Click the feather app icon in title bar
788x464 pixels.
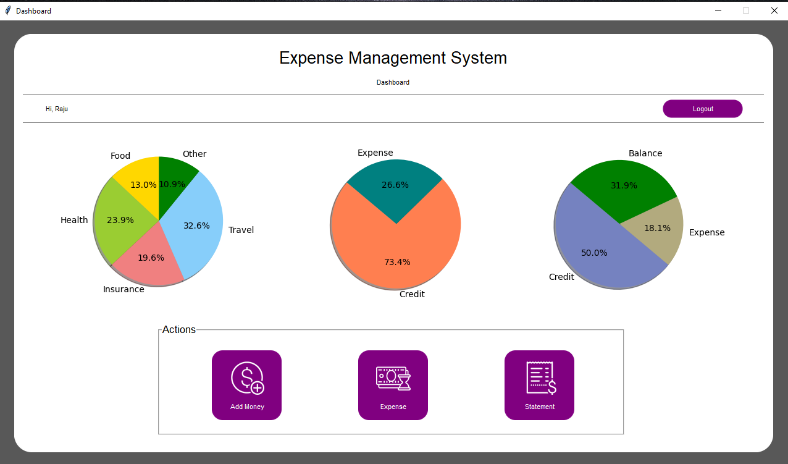click(7, 11)
